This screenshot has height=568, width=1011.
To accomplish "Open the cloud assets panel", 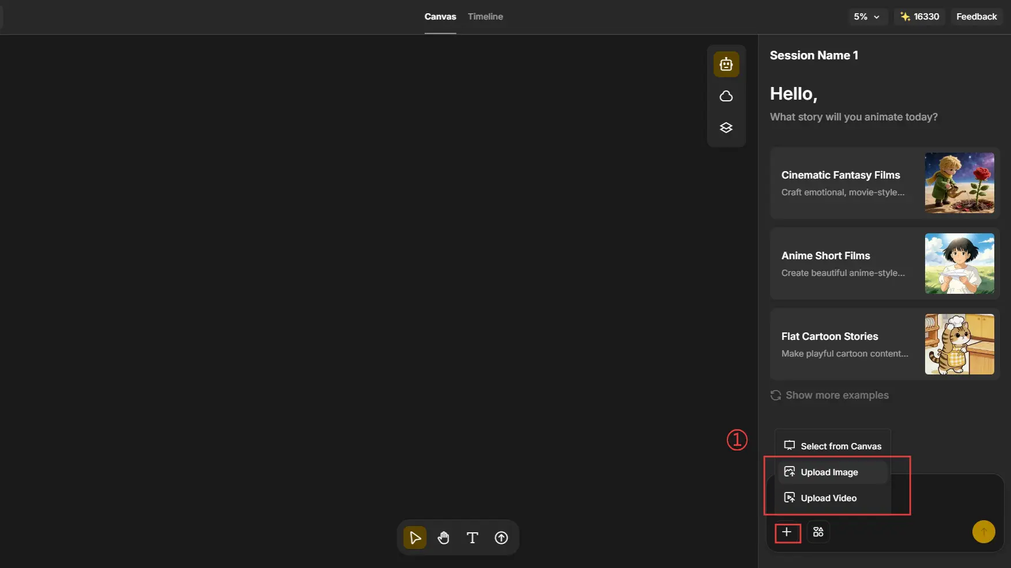I will tap(726, 96).
